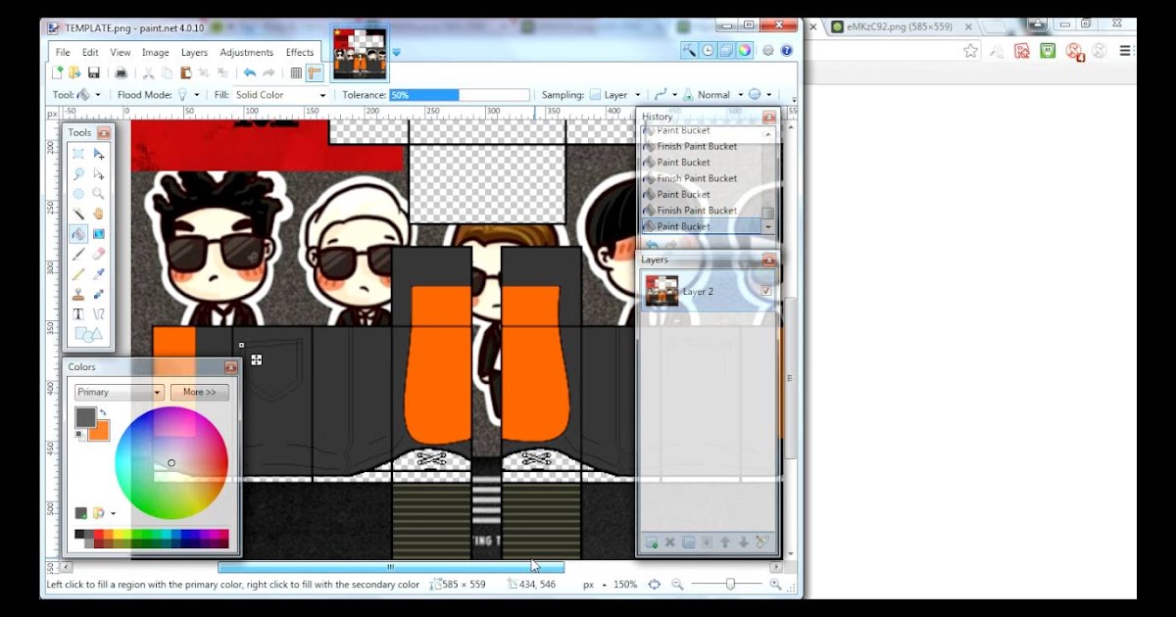The height and width of the screenshot is (617, 1176).
Task: Click the primary color swatch
Action: click(x=85, y=417)
